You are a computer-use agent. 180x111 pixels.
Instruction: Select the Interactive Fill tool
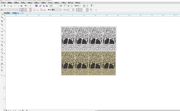click(x=2, y=67)
